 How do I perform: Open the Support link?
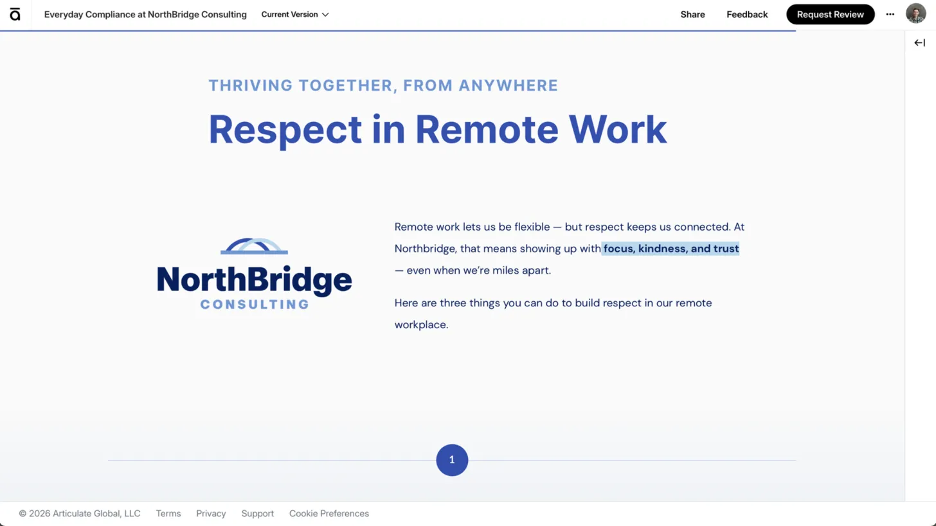click(257, 514)
